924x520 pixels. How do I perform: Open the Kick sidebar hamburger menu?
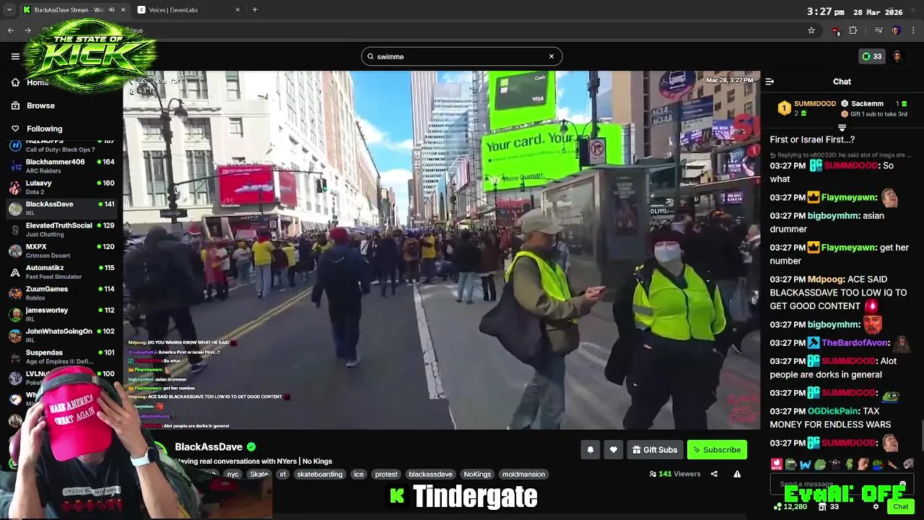coord(15,56)
